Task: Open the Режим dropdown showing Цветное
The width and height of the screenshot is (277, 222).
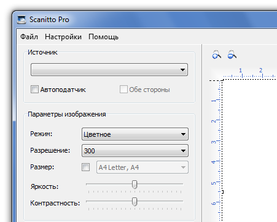Action: (x=135, y=134)
